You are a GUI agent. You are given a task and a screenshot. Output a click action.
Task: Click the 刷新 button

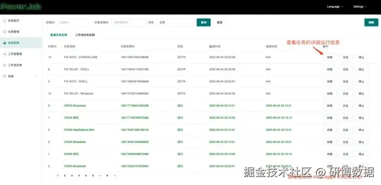pyautogui.click(x=371, y=22)
